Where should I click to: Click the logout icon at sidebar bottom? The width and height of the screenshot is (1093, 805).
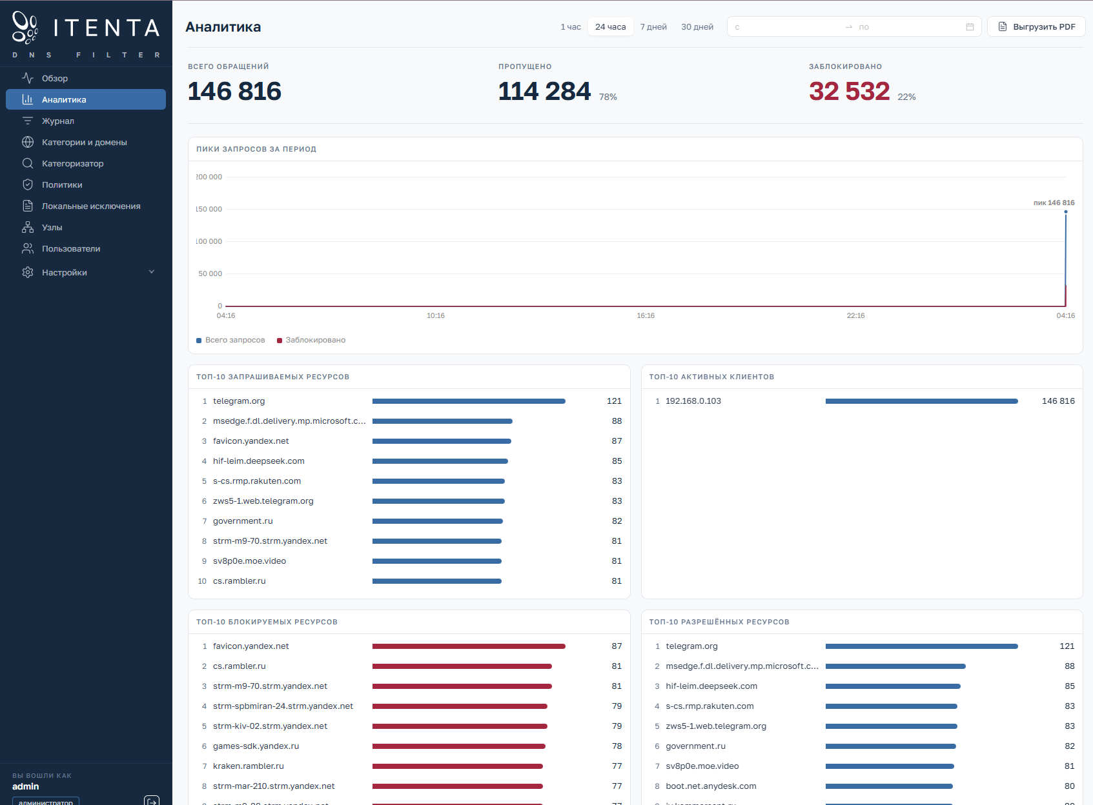point(152,801)
